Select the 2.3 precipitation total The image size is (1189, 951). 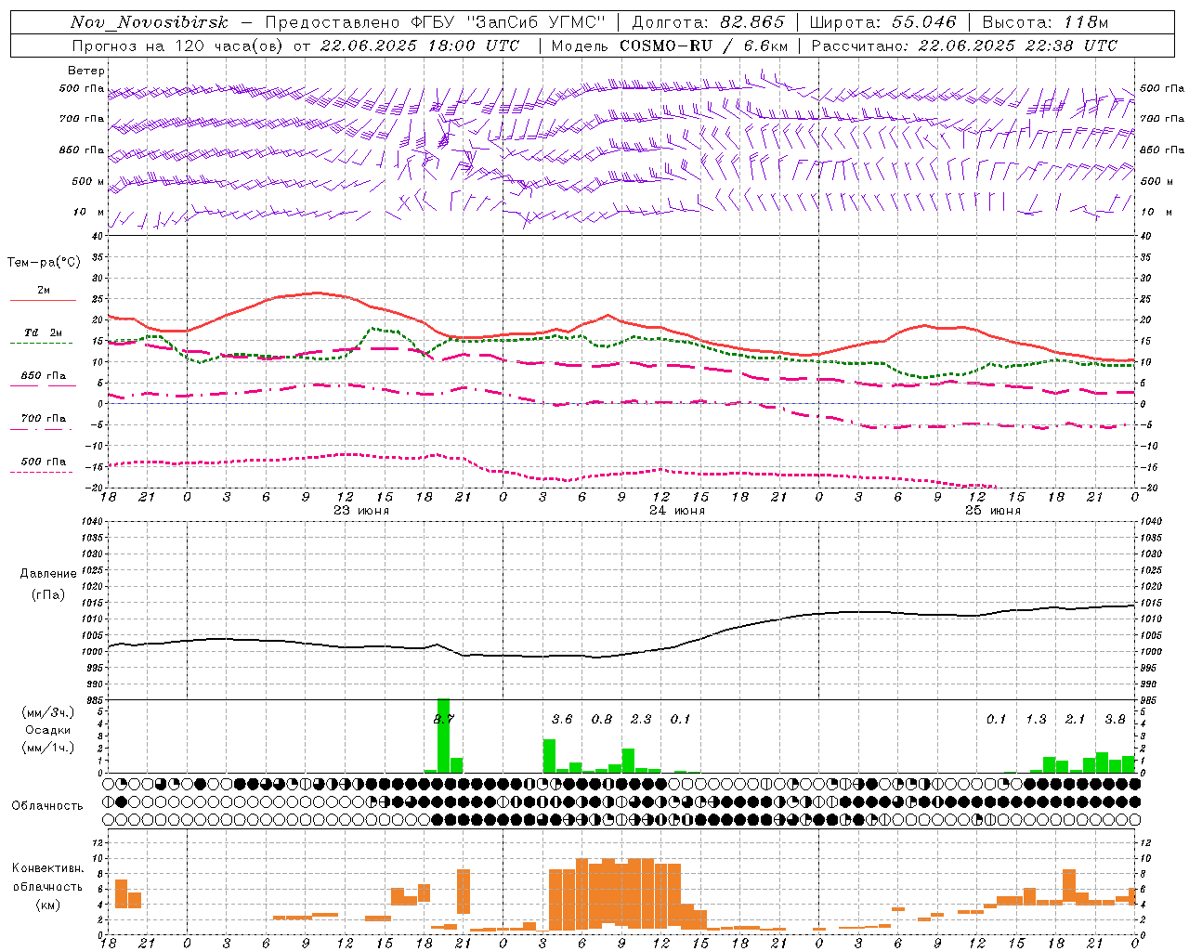[641, 719]
